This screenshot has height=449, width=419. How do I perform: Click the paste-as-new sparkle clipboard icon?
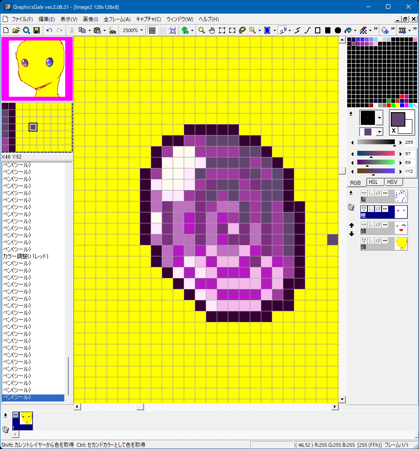[112, 30]
